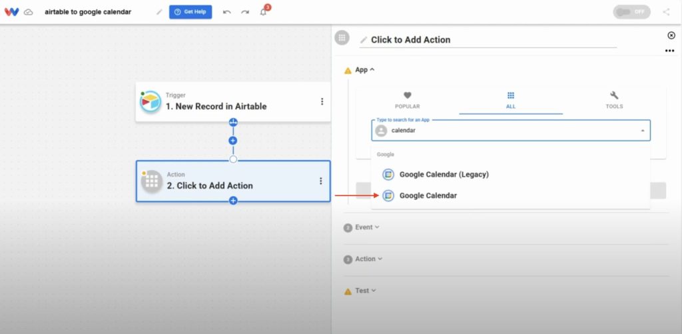The height and width of the screenshot is (334, 682).
Task: Switch to the All apps tab
Action: 511,100
